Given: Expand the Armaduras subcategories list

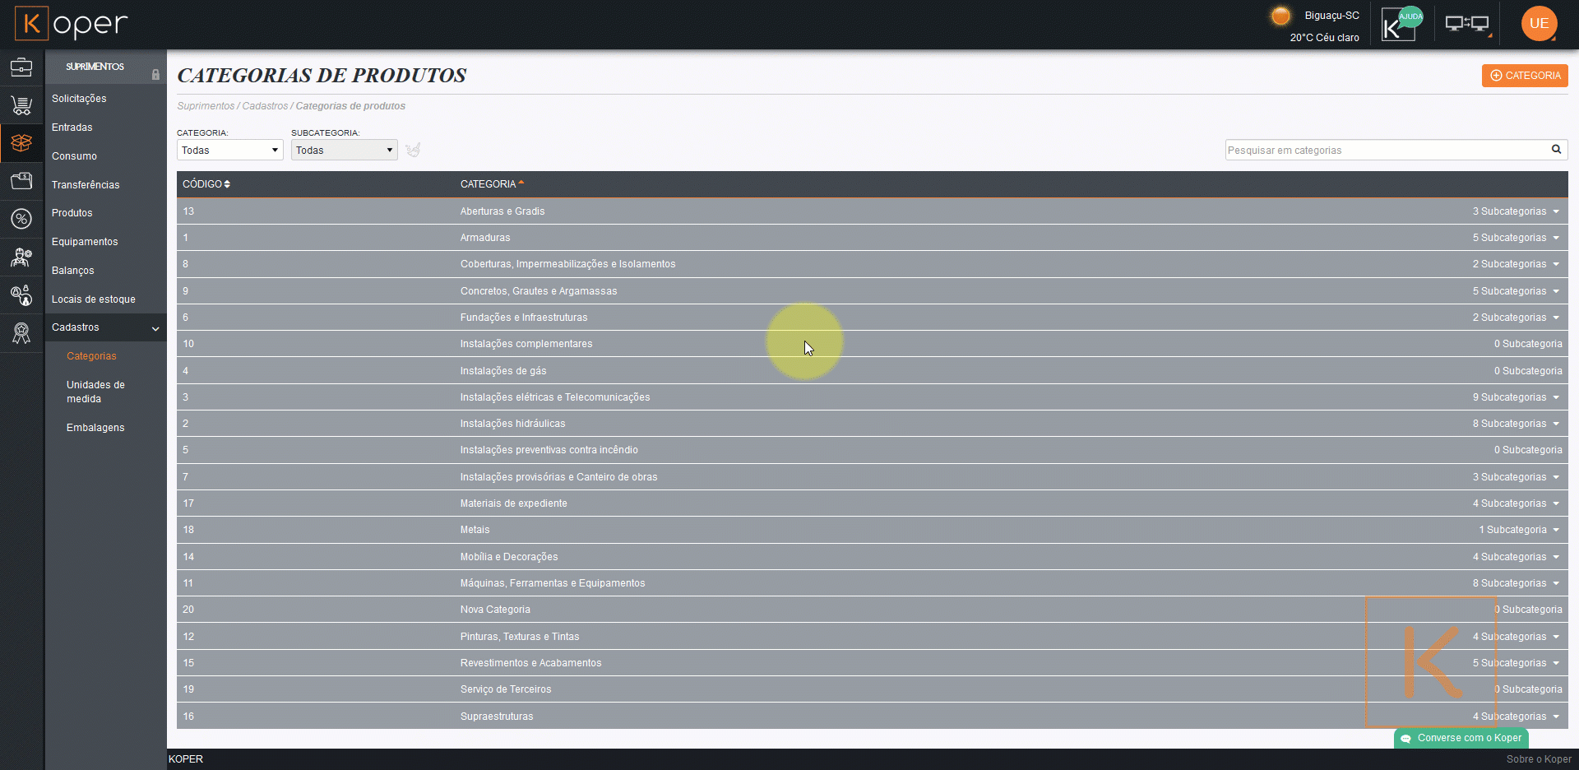Looking at the screenshot, I should pos(1516,238).
